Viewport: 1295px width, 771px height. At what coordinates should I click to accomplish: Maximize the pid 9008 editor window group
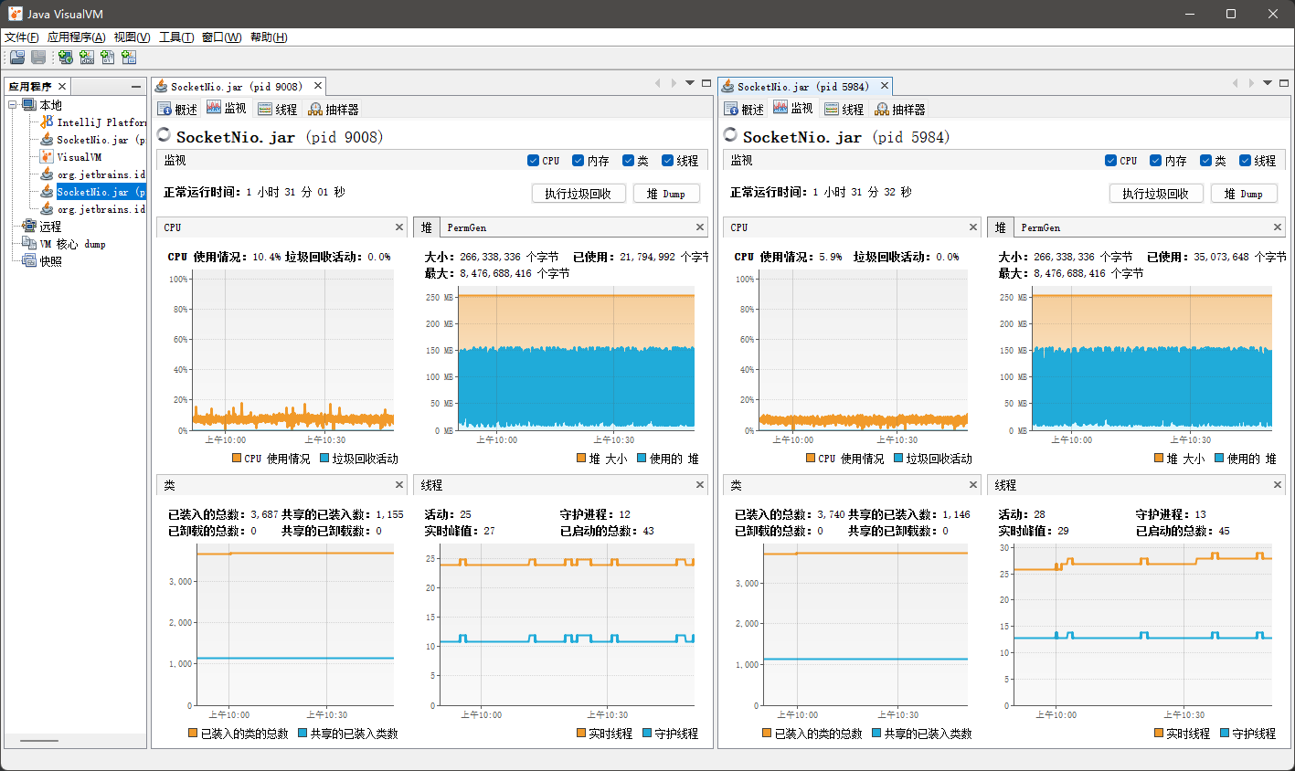click(x=706, y=83)
